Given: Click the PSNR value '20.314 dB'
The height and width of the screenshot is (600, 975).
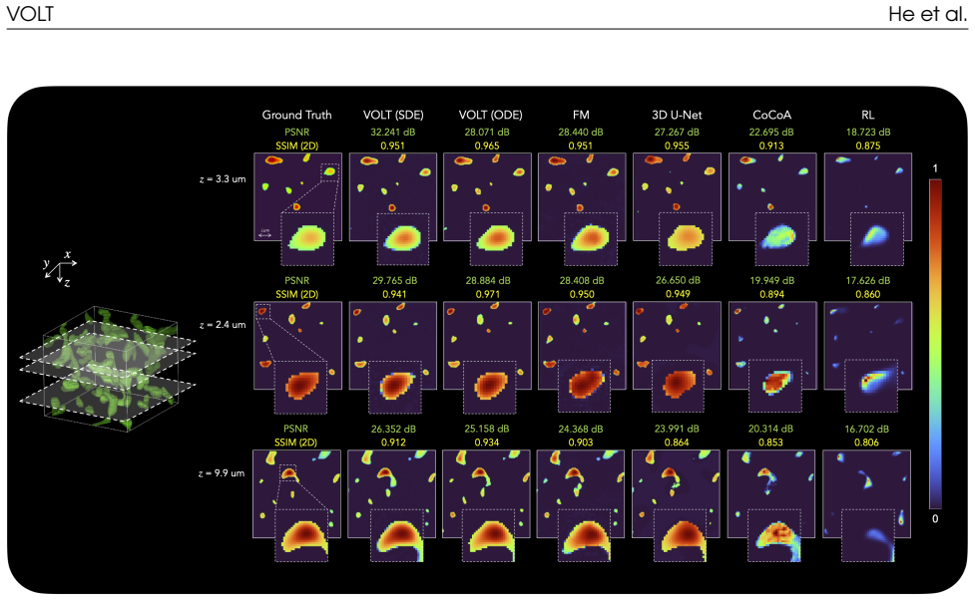Looking at the screenshot, I should click(x=770, y=429).
